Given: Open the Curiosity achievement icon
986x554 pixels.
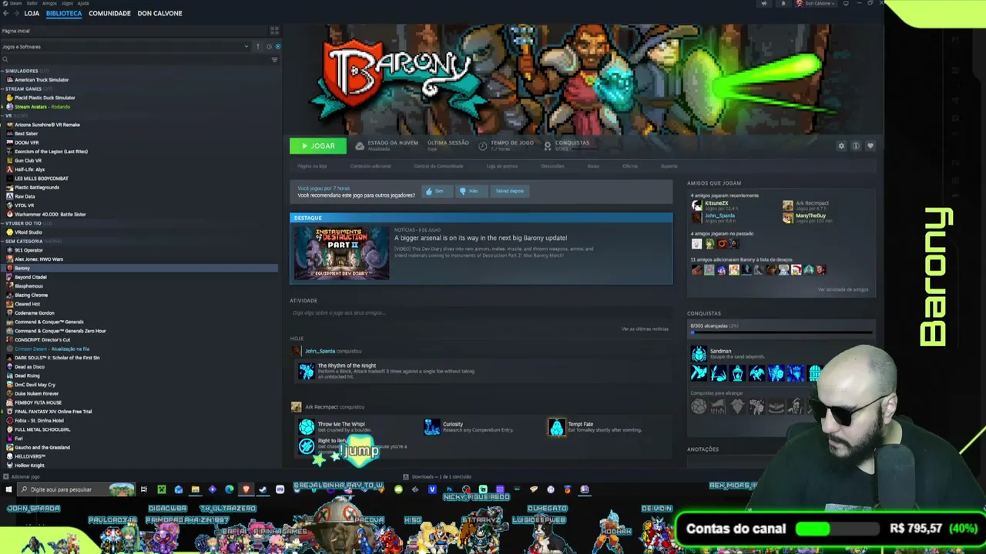Looking at the screenshot, I should click(x=432, y=427).
